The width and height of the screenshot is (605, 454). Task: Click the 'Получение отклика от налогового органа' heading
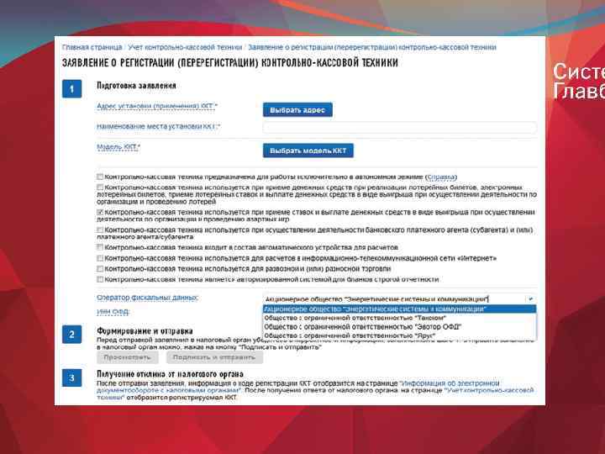point(170,373)
